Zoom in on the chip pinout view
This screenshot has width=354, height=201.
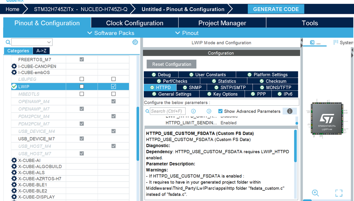coord(315,193)
